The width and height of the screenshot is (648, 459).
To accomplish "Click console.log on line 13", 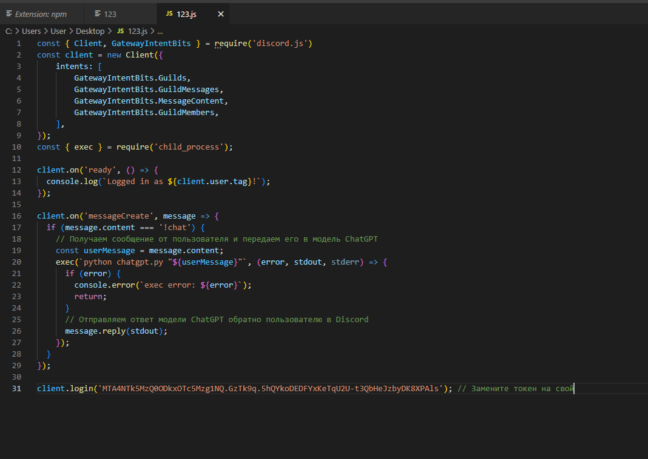I will tap(72, 182).
